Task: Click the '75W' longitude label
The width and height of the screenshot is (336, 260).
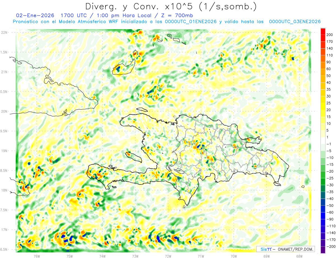Action: (70, 256)
